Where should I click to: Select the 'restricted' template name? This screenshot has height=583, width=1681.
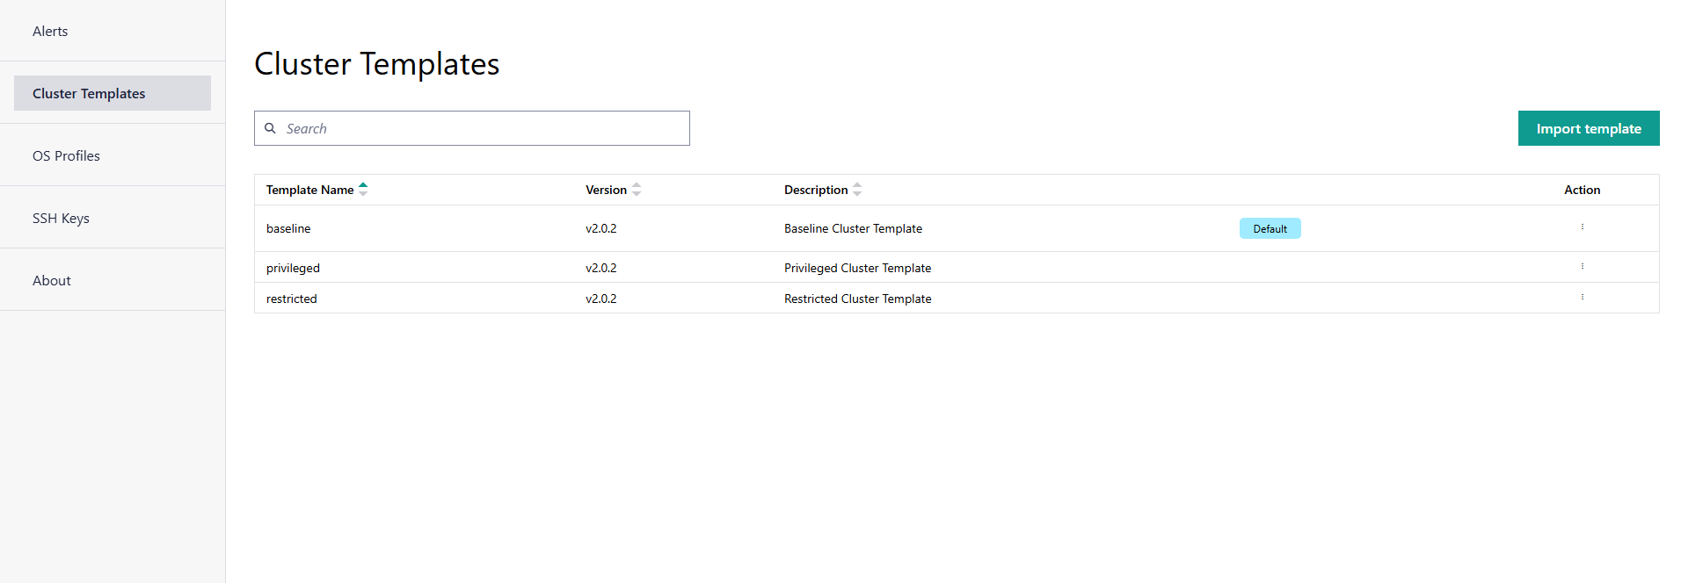[292, 299]
